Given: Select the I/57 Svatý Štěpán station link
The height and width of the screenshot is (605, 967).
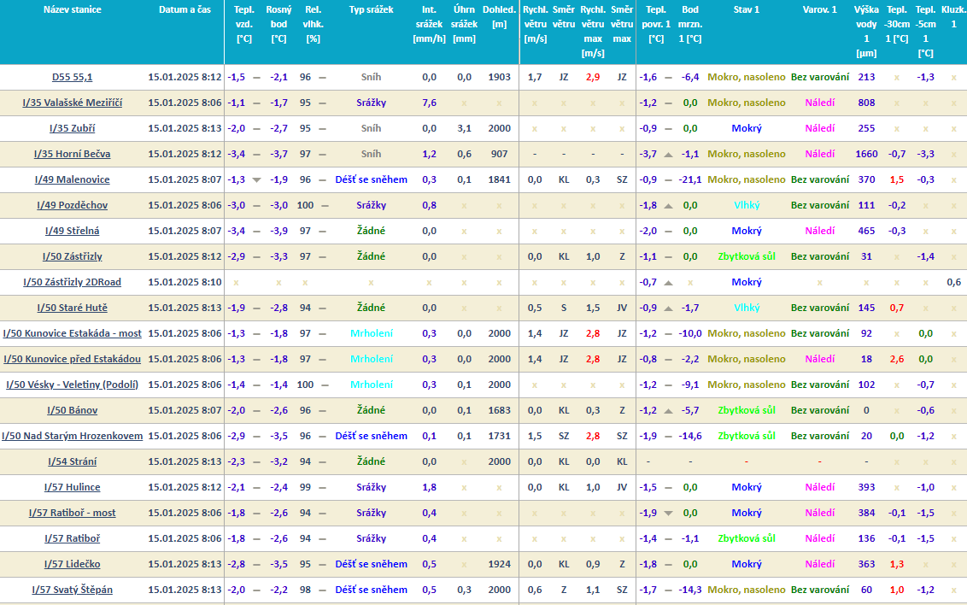Looking at the screenshot, I should [x=72, y=590].
